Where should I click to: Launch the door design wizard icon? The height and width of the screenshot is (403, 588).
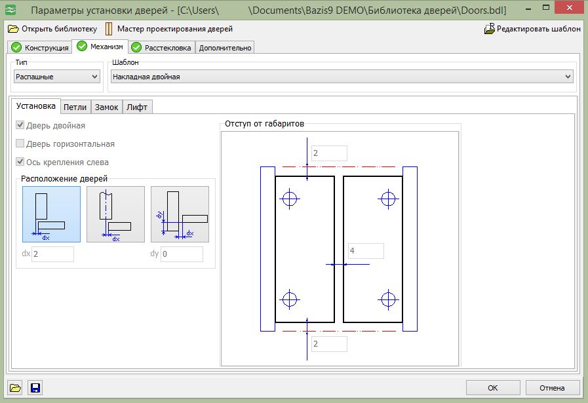(x=109, y=29)
